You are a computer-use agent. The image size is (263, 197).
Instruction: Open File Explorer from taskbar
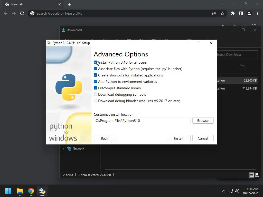(x=20, y=191)
